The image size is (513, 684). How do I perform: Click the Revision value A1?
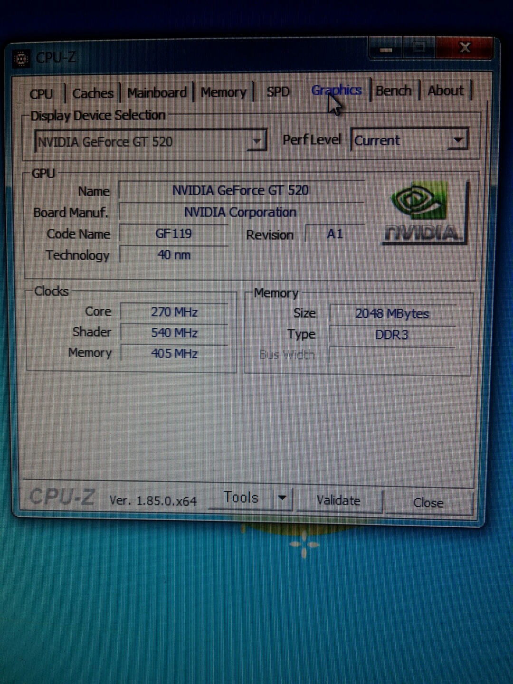(335, 234)
